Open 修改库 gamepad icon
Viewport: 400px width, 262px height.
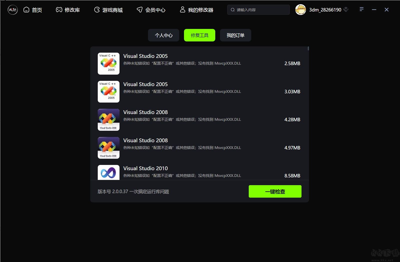59,10
